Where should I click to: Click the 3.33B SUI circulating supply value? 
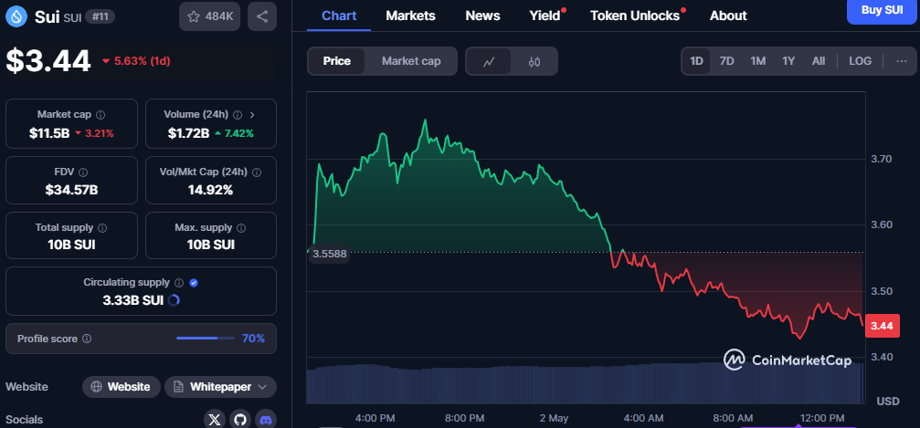[x=133, y=300]
